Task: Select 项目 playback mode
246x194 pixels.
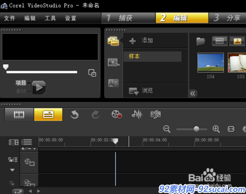Action: [21, 83]
